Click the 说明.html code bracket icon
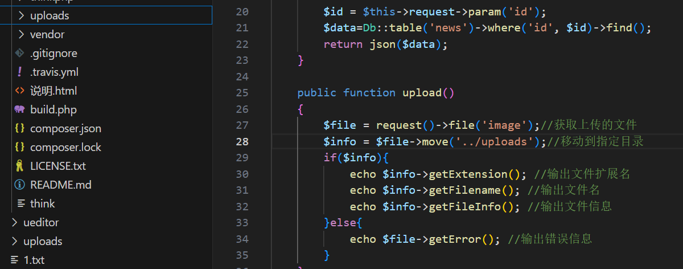The image size is (683, 269). (20, 91)
